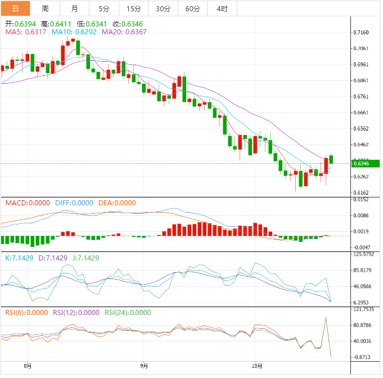The width and height of the screenshot is (383, 378).
Task: Open the 4时 chart tab
Action: tap(222, 8)
